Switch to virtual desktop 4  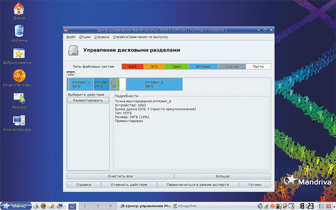pos(110,206)
